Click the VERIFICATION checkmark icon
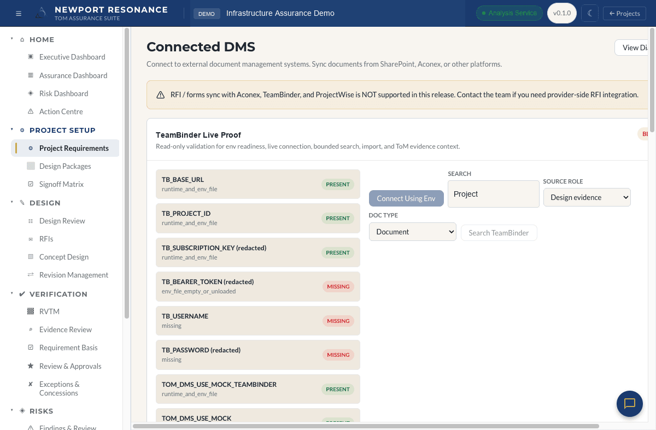Screen dimensions: 656x430 pos(22,294)
